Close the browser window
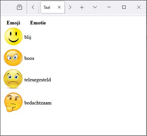The image size is (147, 136). (x=139, y=7)
